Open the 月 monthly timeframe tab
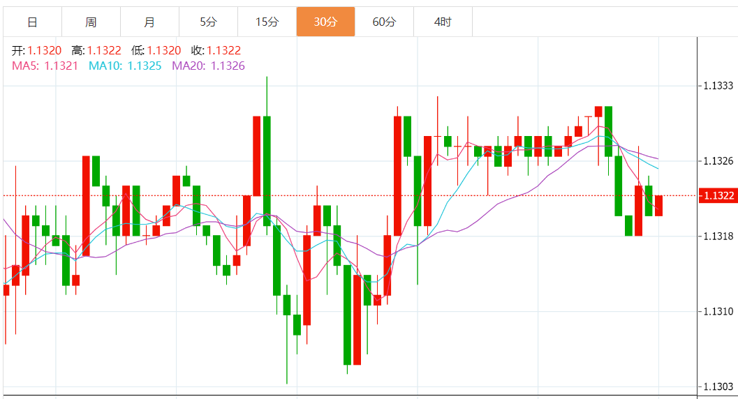 tap(149, 22)
